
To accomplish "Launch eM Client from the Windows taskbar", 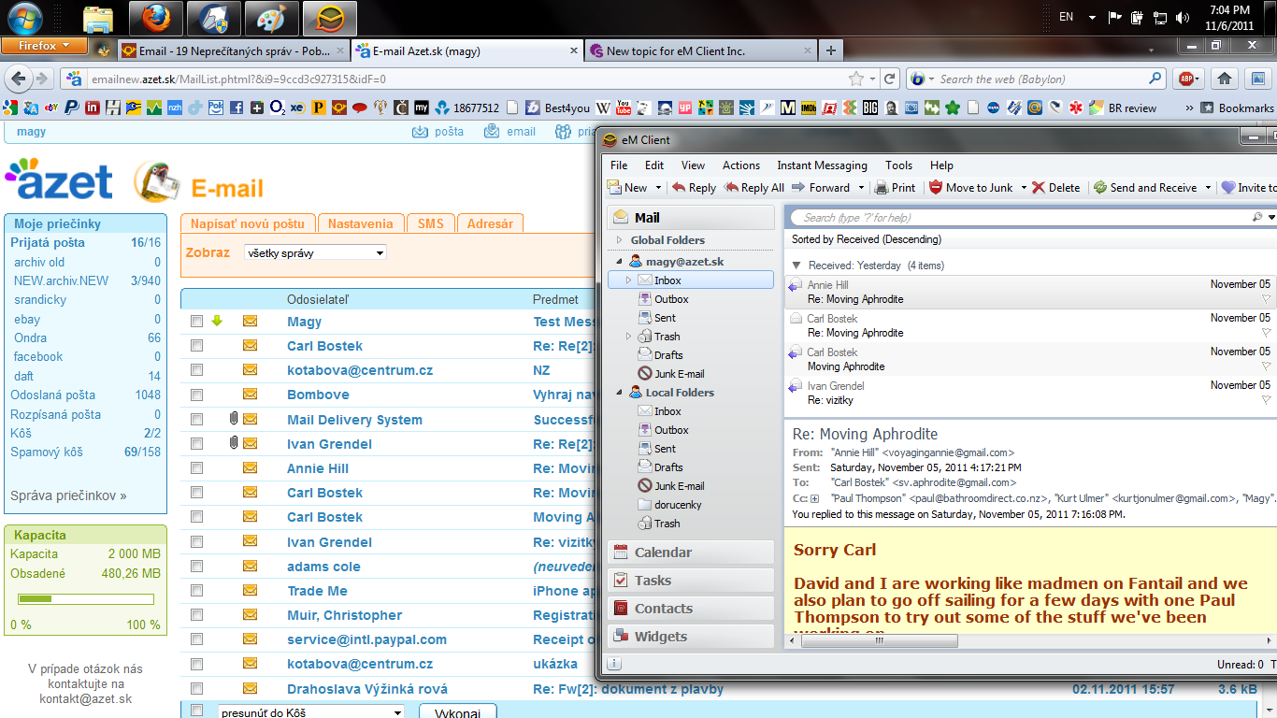I will click(x=331, y=18).
